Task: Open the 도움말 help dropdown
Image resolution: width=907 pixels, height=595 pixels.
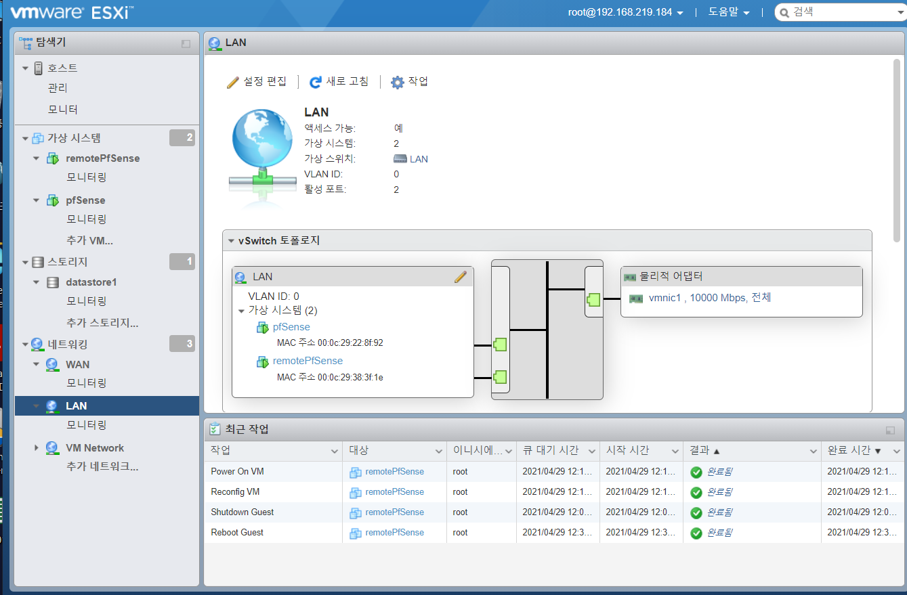Action: (x=729, y=12)
